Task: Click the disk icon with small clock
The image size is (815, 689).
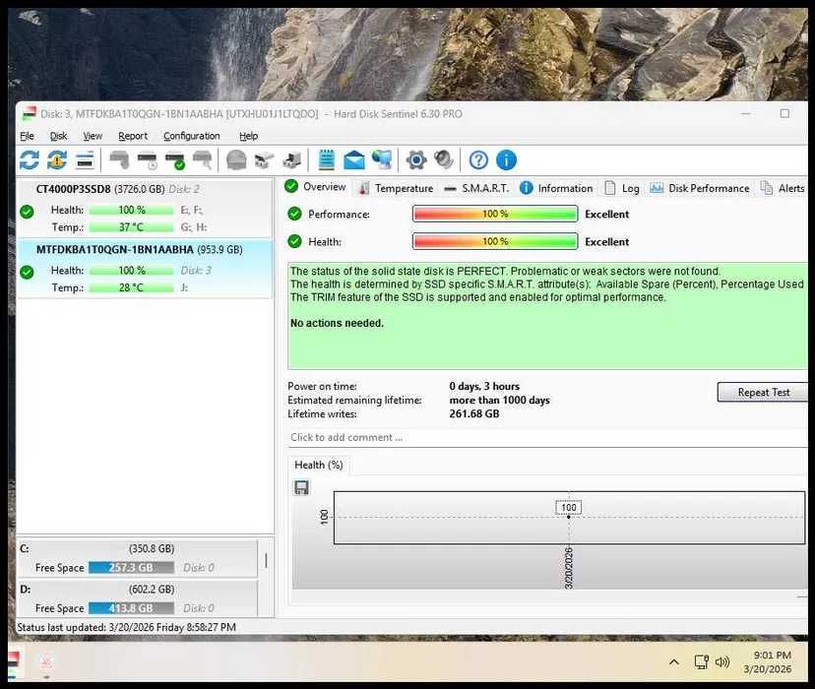Action: [x=147, y=160]
